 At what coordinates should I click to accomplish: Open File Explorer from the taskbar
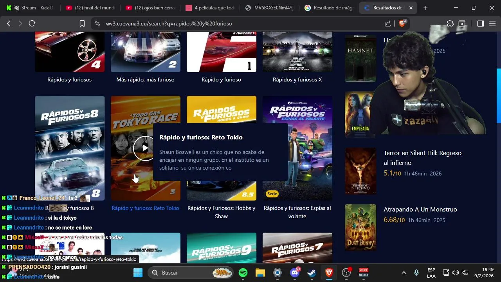[260, 273]
